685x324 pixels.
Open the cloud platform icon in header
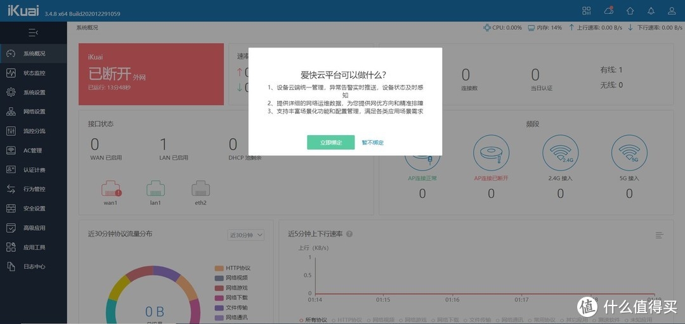pyautogui.click(x=608, y=11)
